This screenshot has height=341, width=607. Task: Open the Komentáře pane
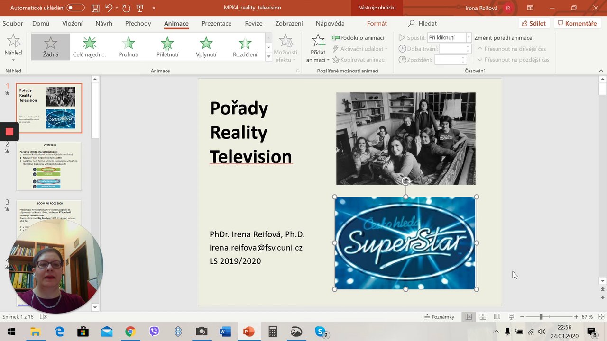tap(577, 23)
